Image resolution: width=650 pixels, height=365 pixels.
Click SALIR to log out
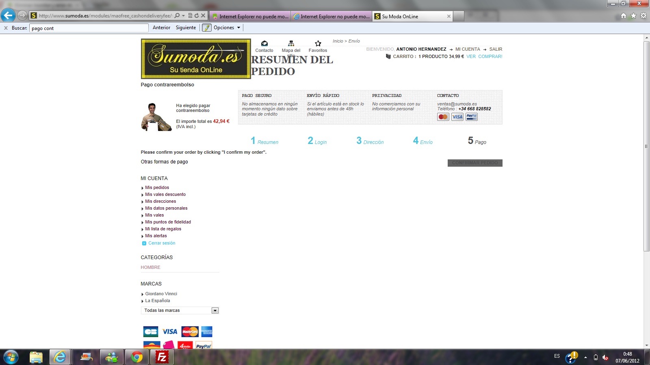[x=496, y=49]
